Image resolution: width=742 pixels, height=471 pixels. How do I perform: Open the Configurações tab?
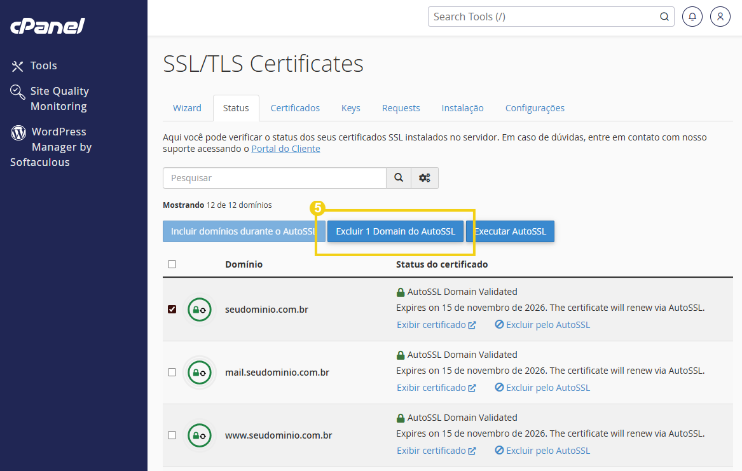(x=535, y=108)
